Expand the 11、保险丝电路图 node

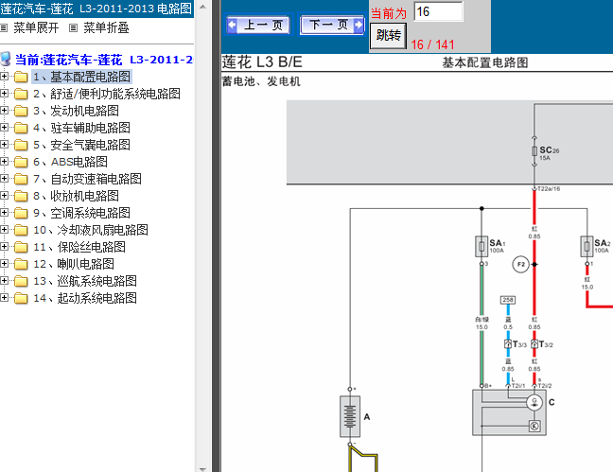point(4,246)
